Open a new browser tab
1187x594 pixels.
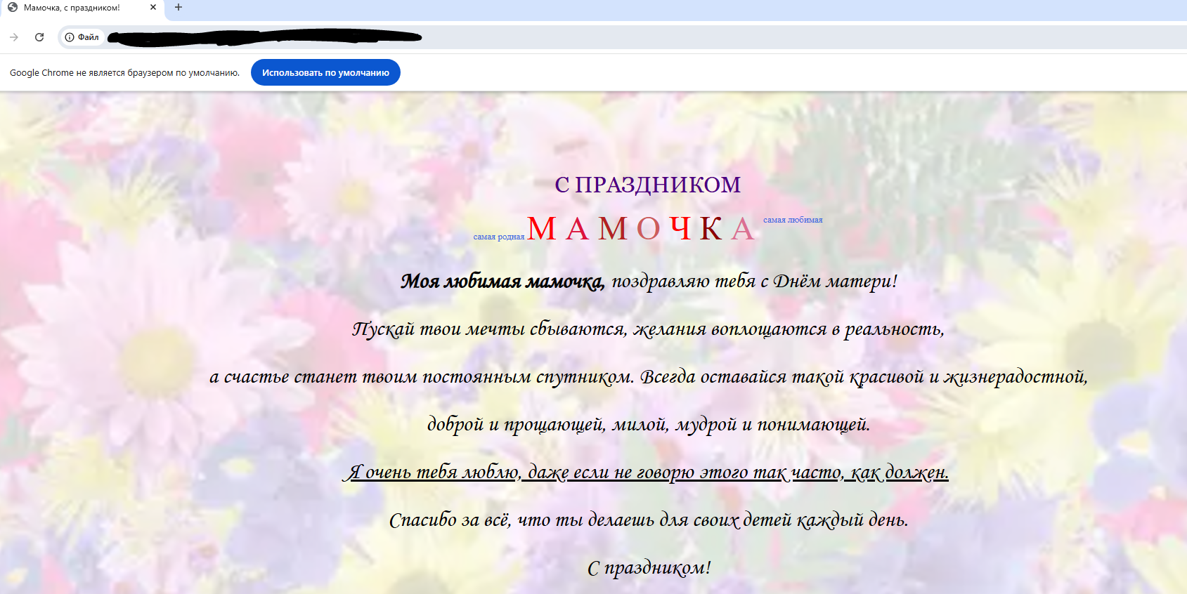coord(179,8)
